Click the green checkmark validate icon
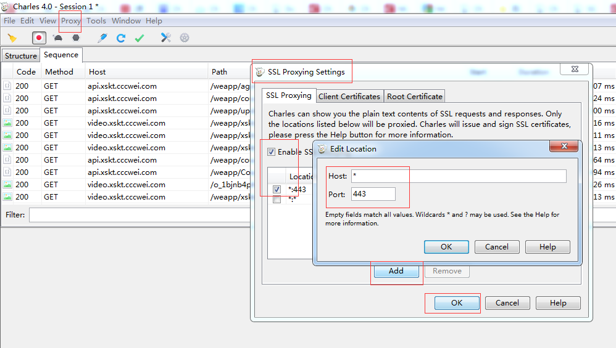 pos(139,38)
